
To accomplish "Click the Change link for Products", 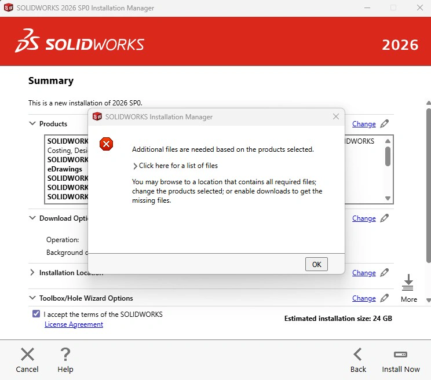I will point(364,124).
